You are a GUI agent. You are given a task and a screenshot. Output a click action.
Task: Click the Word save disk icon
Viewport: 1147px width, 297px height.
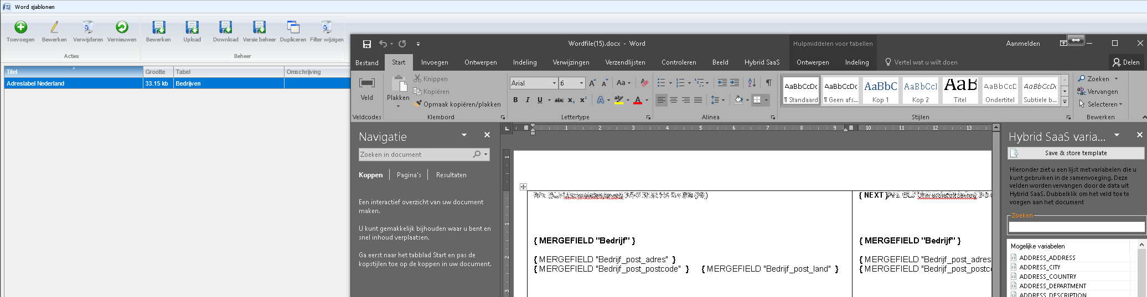tap(366, 44)
